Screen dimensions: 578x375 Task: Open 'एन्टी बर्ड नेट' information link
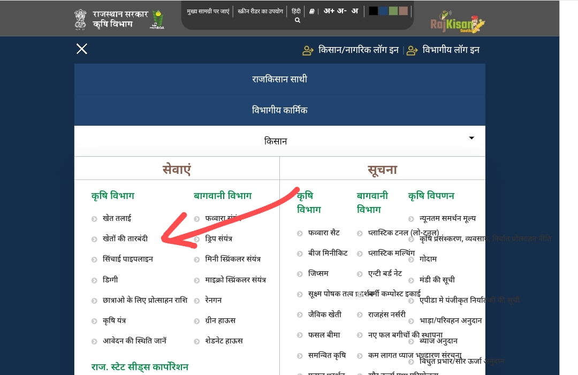click(385, 274)
